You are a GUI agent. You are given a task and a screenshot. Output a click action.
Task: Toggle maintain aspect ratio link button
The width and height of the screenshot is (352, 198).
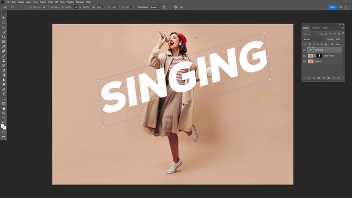[x=76, y=7]
